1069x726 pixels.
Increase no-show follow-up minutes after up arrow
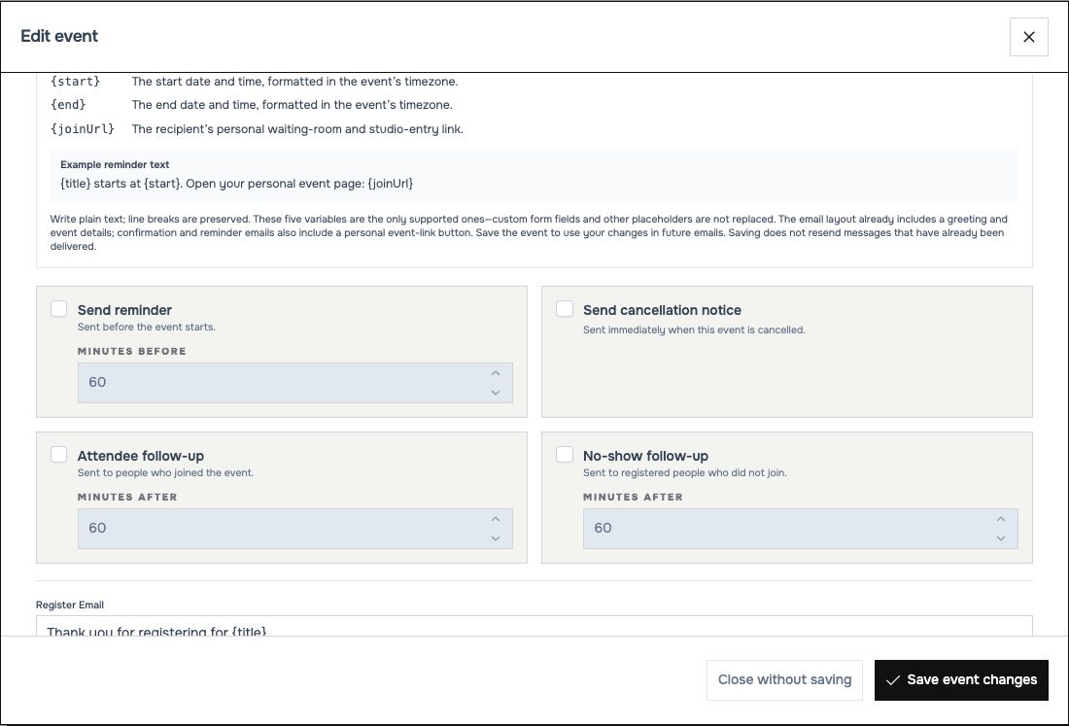[x=1001, y=519]
